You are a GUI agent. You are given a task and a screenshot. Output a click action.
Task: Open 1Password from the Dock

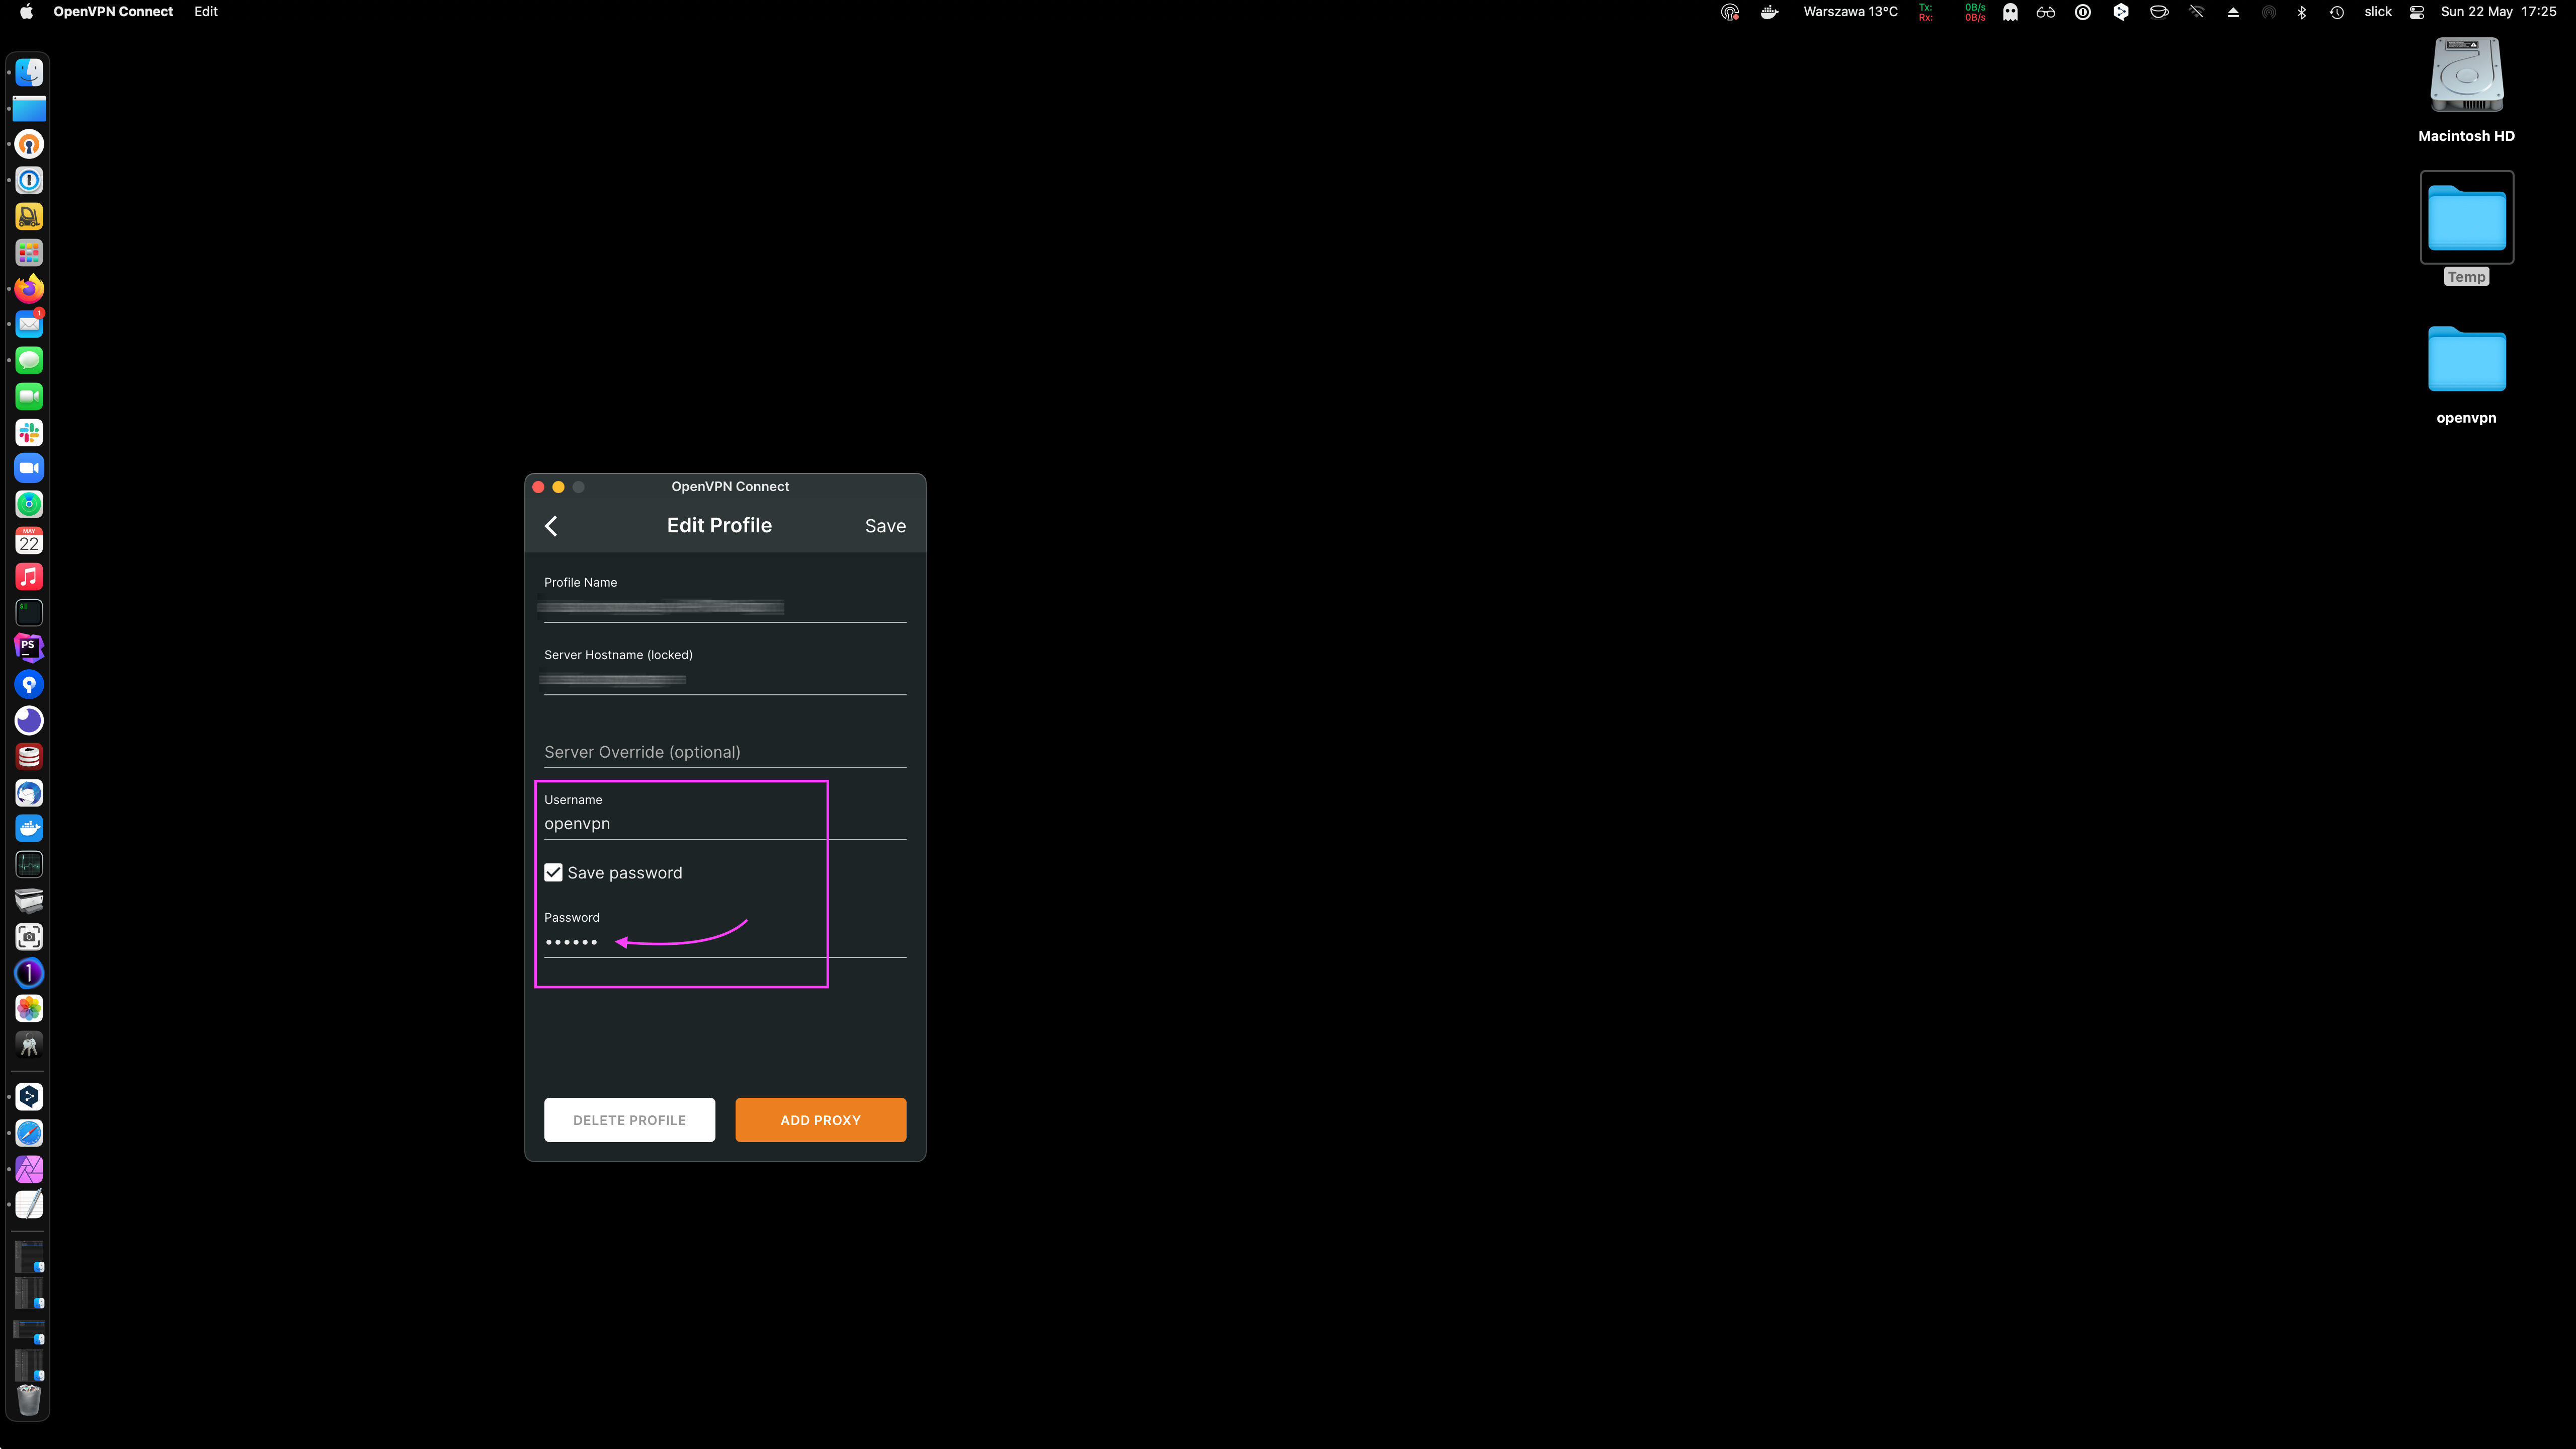[29, 180]
